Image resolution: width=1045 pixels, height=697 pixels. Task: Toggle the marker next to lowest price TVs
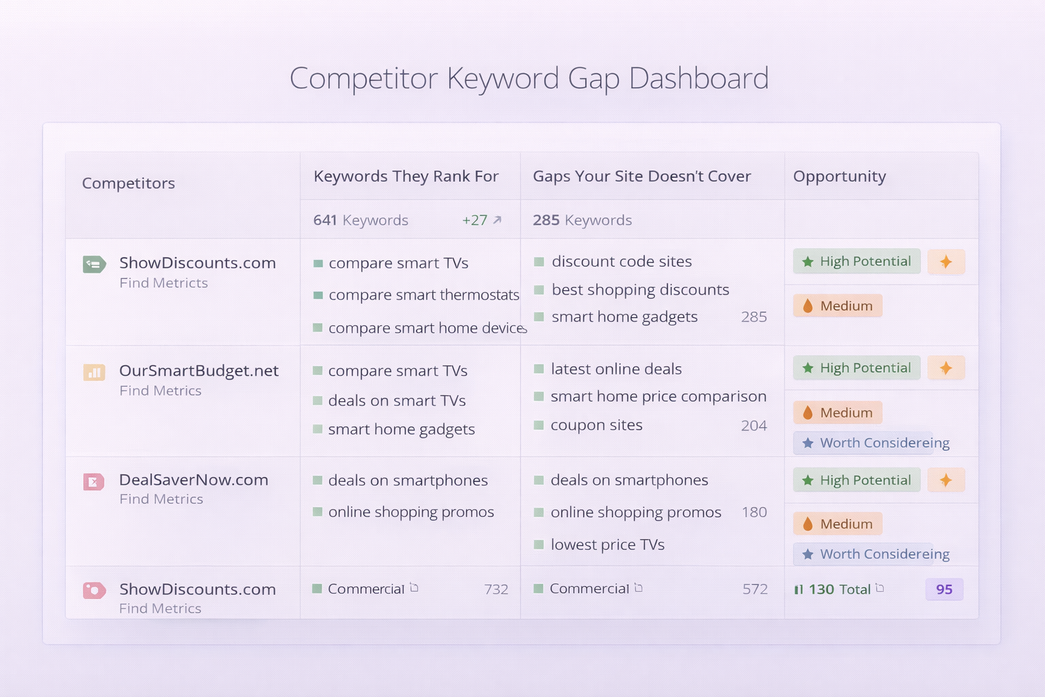coord(538,545)
